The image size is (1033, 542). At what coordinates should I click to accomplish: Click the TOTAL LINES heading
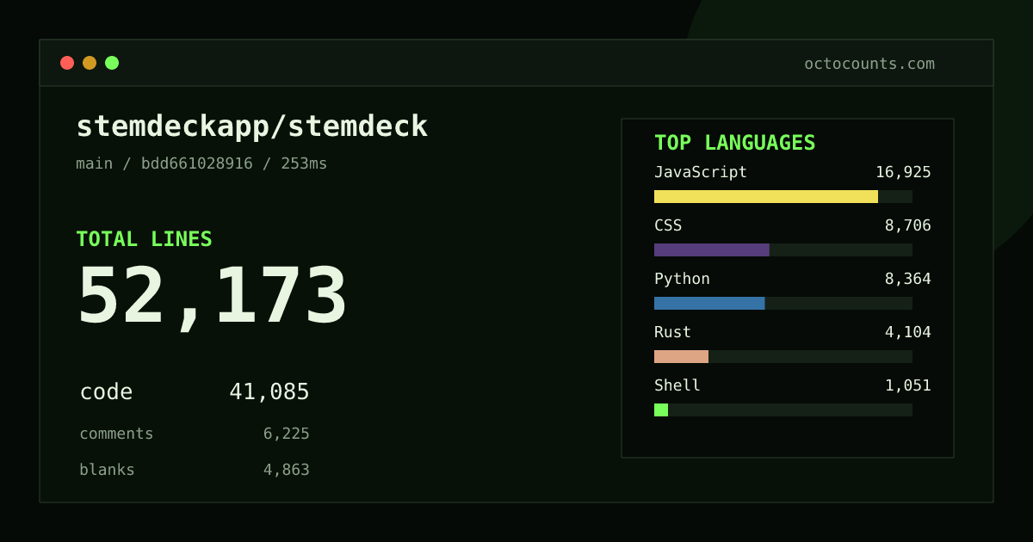[144, 239]
